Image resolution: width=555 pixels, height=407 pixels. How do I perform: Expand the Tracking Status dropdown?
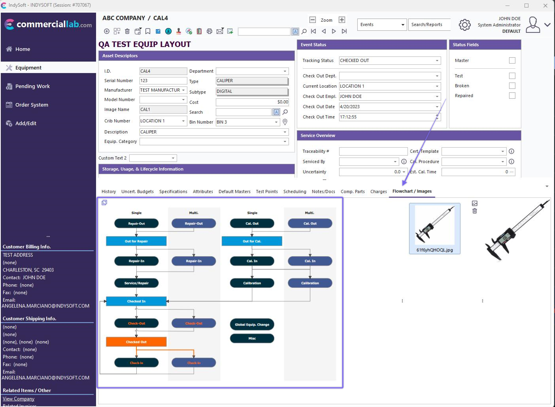pyautogui.click(x=437, y=61)
